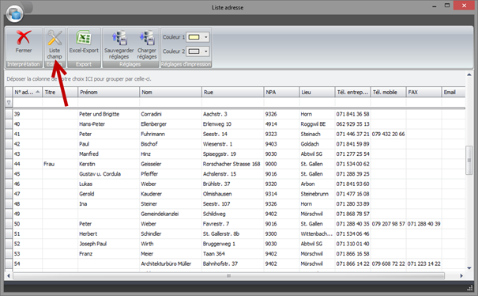Click the FAX column header
This screenshot has width=478, height=296.
(x=423, y=92)
